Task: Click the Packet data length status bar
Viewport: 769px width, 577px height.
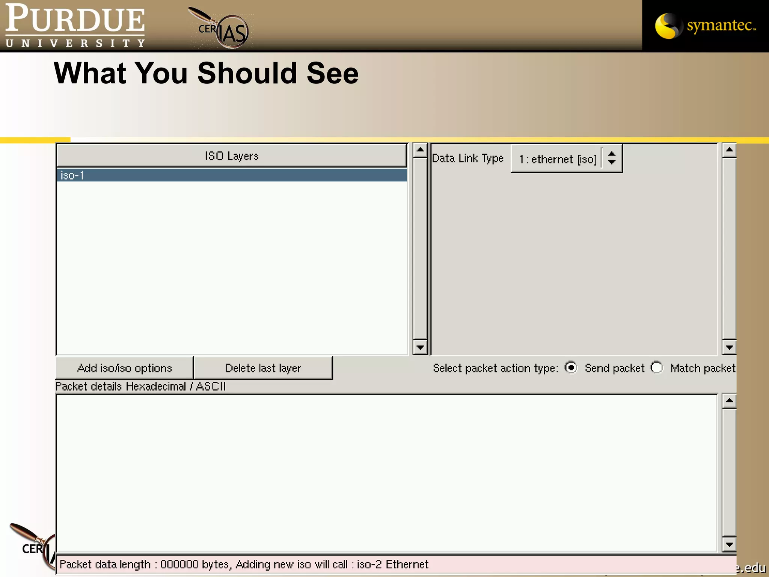Action: click(x=396, y=564)
